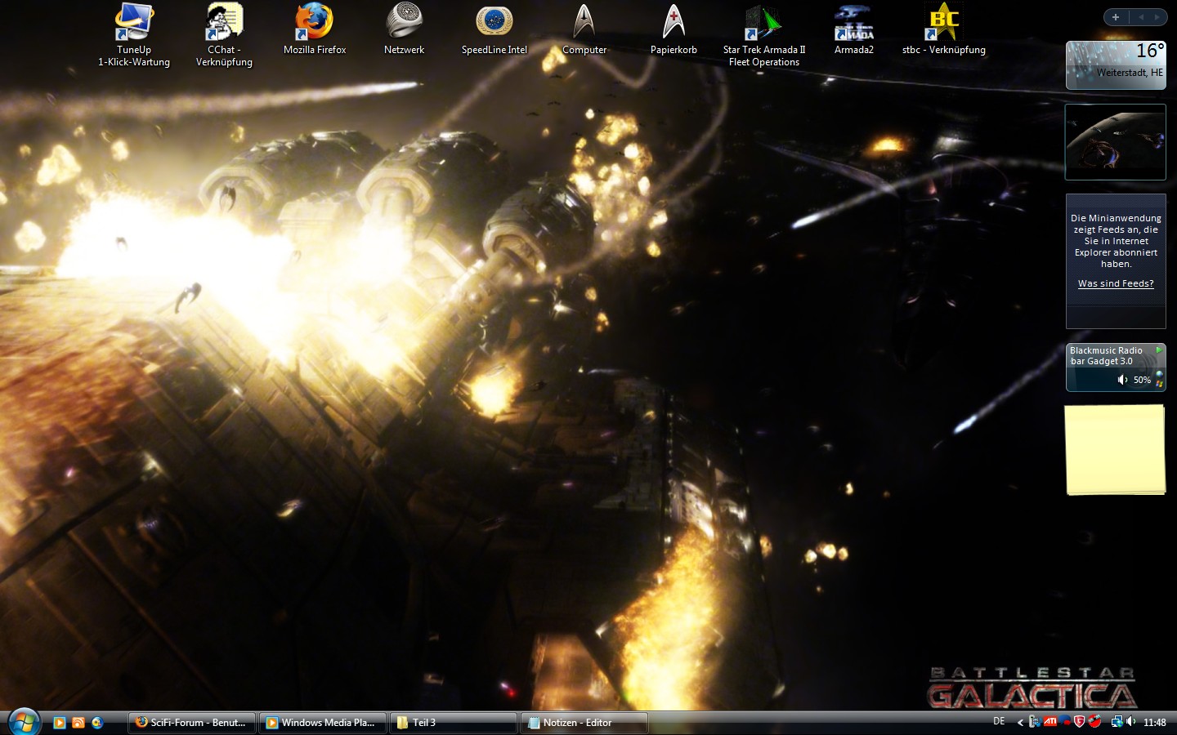Click the DE language bar indicator
The width and height of the screenshot is (1177, 735).
999,721
